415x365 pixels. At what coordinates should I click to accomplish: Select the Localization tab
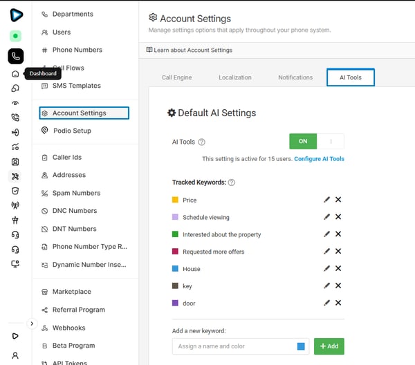click(235, 77)
